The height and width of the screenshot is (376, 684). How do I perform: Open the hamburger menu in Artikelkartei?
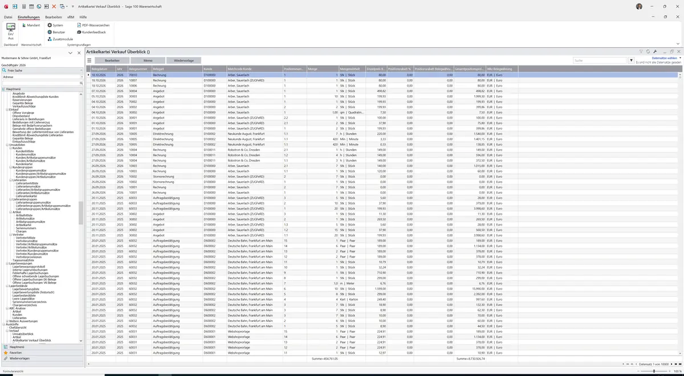click(x=89, y=60)
